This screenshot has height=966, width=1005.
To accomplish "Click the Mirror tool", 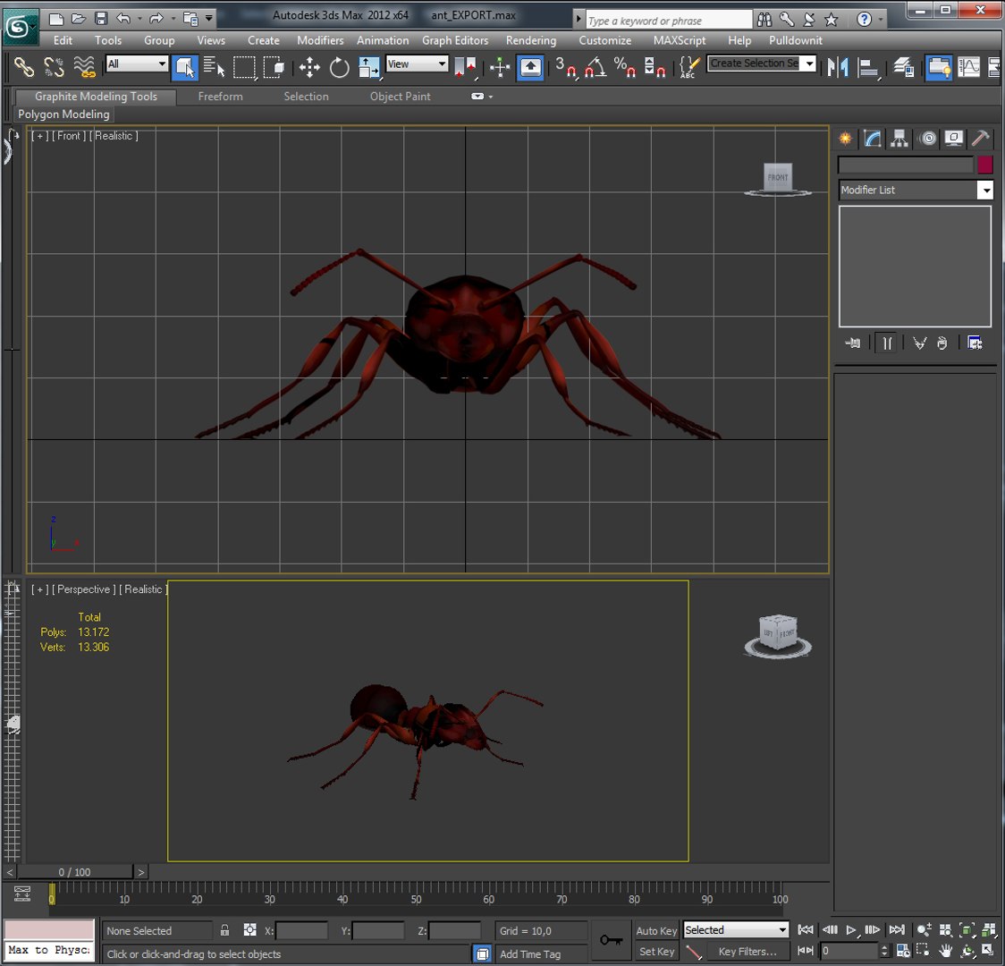I will (837, 67).
